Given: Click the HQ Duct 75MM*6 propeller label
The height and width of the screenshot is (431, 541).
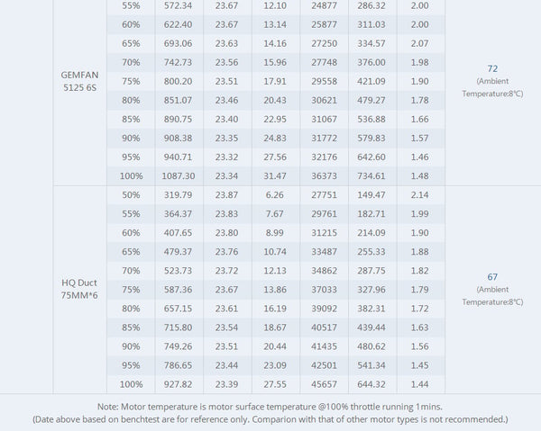Looking at the screenshot, I should [79, 288].
